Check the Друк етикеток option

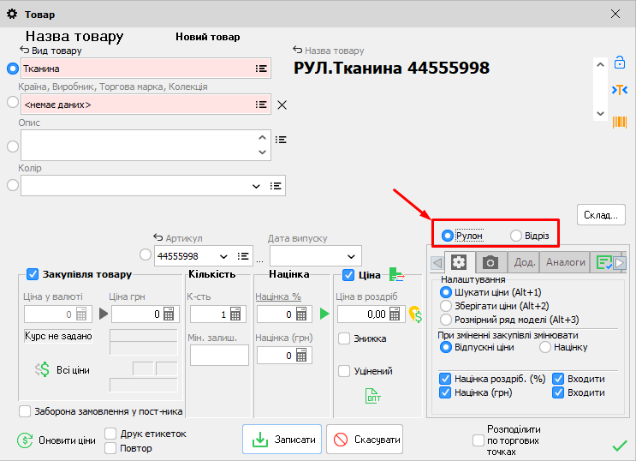[110, 434]
